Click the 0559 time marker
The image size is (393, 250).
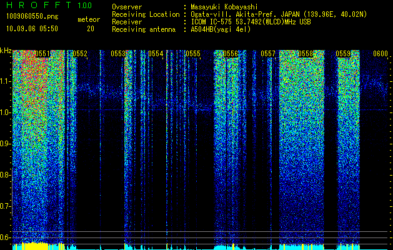pos(343,54)
